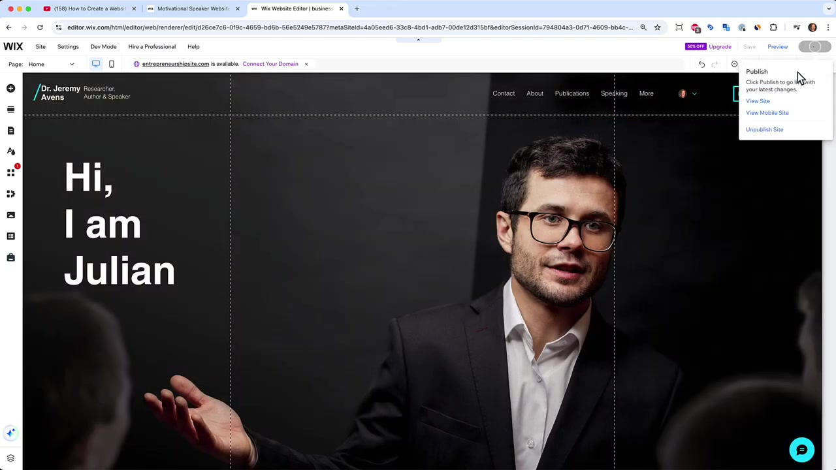Open the Chrome tab search chevron
Image resolution: width=836 pixels, height=470 pixels.
(x=828, y=8)
